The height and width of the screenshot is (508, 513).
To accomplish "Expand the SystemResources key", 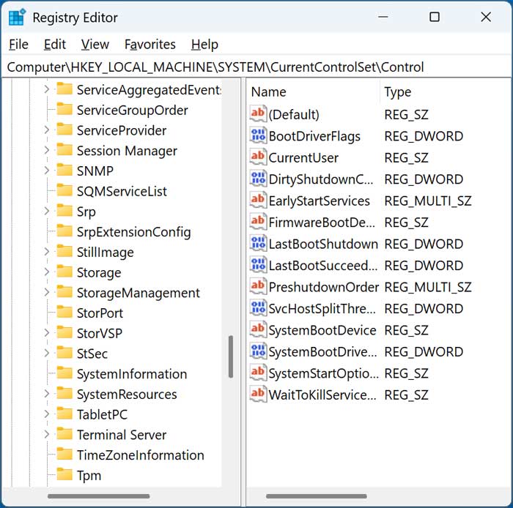I will coord(47,394).
